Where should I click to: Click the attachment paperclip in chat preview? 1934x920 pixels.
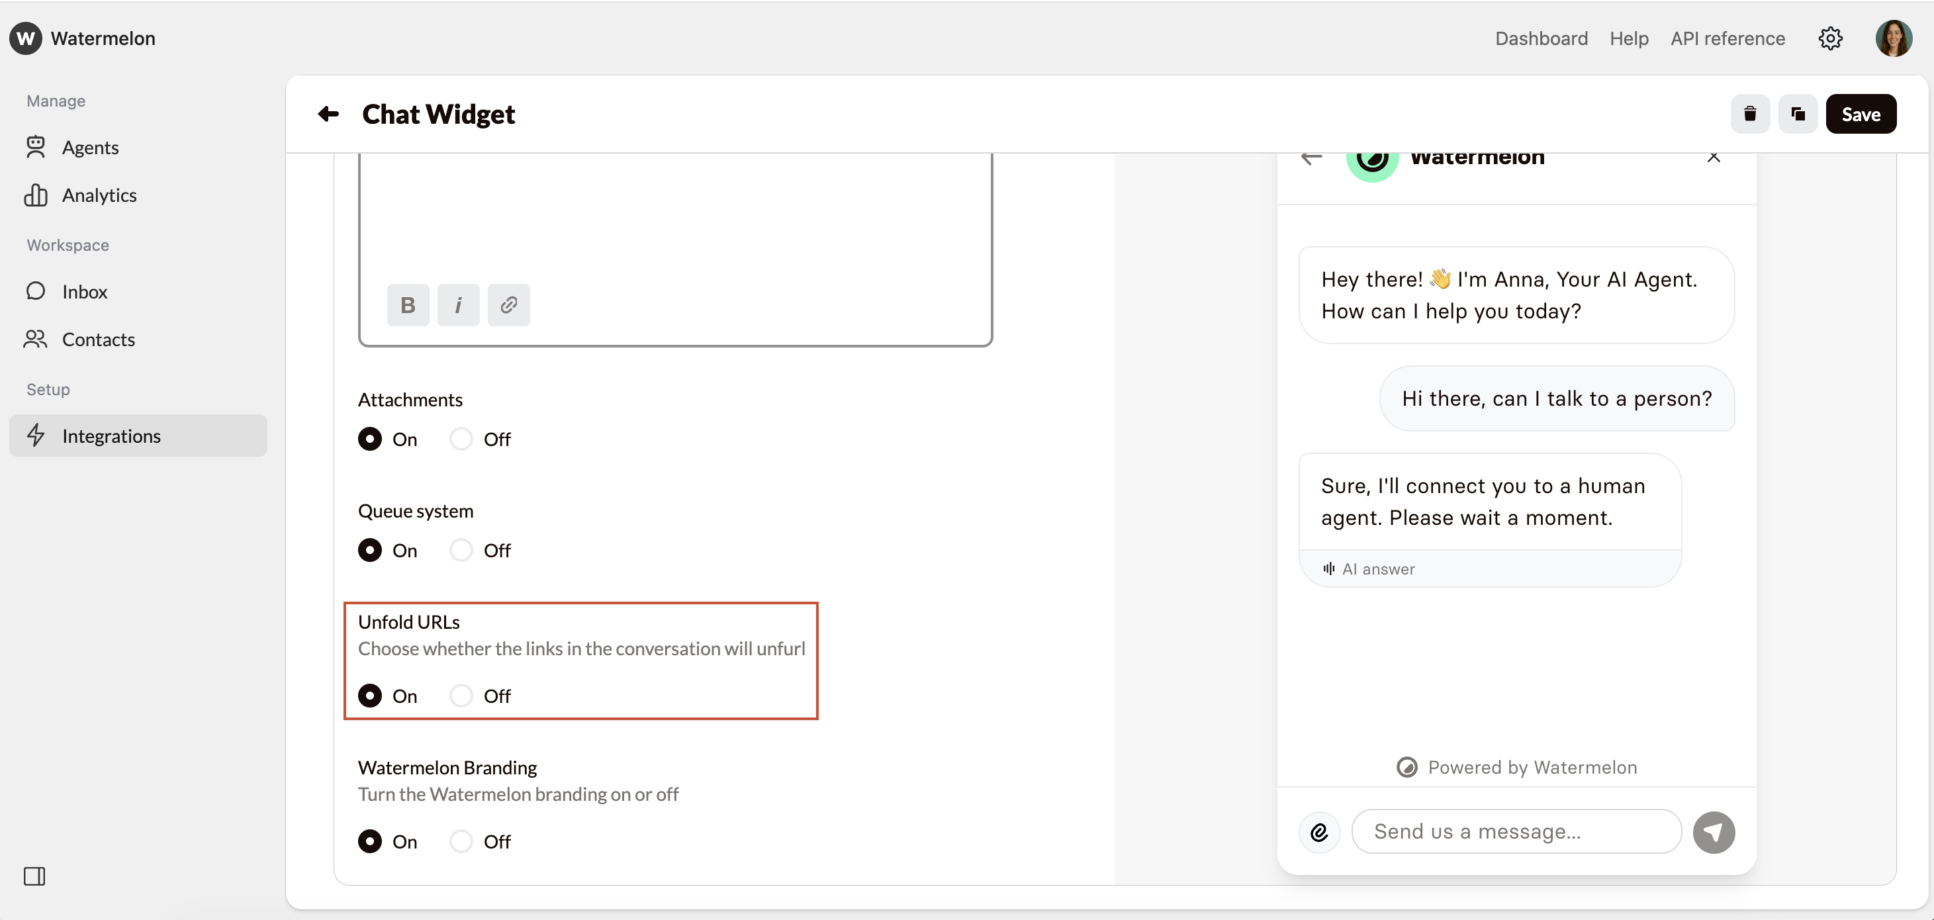[1319, 832]
